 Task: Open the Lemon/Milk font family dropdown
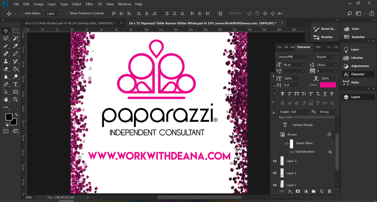(x=310, y=57)
